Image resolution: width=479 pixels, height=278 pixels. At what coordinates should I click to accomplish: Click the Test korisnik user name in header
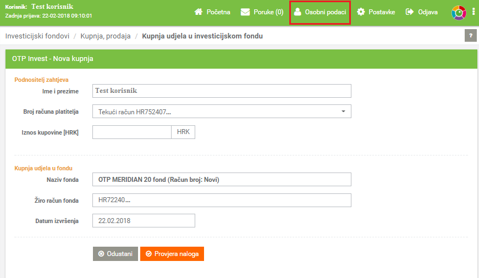[x=52, y=7]
